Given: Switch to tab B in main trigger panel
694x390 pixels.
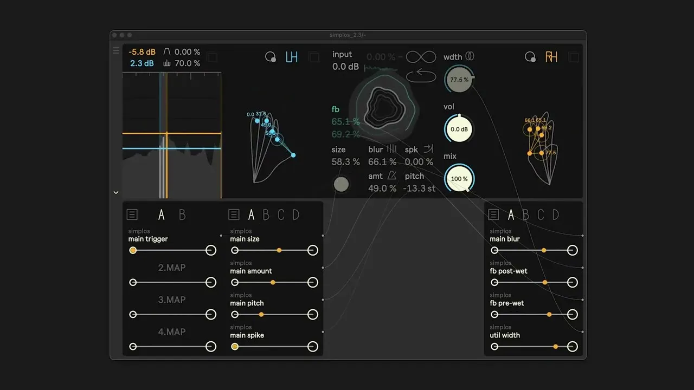Looking at the screenshot, I should click(182, 215).
